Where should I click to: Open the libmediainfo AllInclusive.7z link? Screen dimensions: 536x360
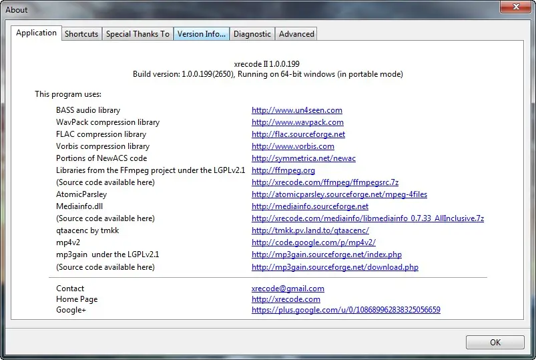(368, 218)
